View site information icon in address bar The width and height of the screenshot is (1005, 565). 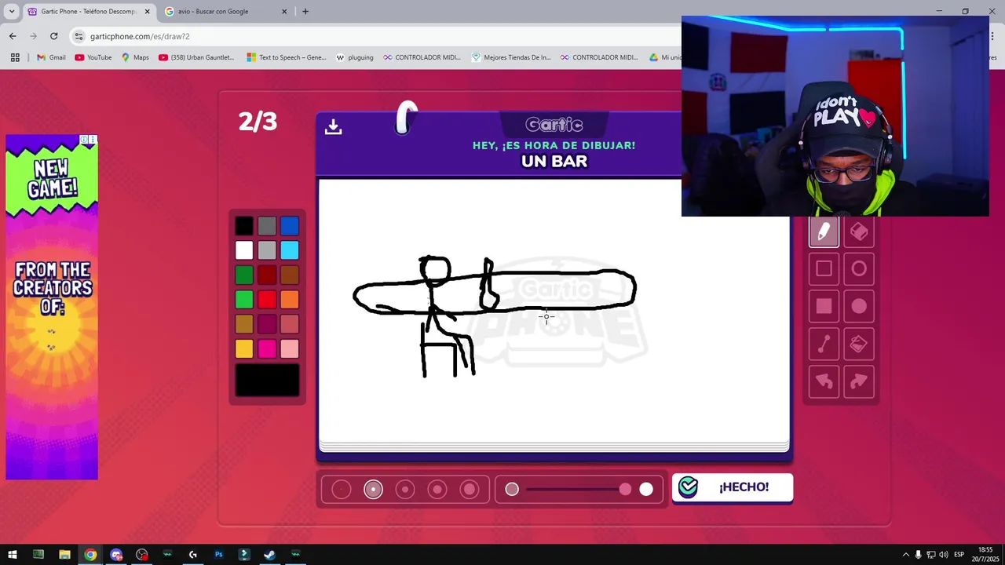coord(79,36)
